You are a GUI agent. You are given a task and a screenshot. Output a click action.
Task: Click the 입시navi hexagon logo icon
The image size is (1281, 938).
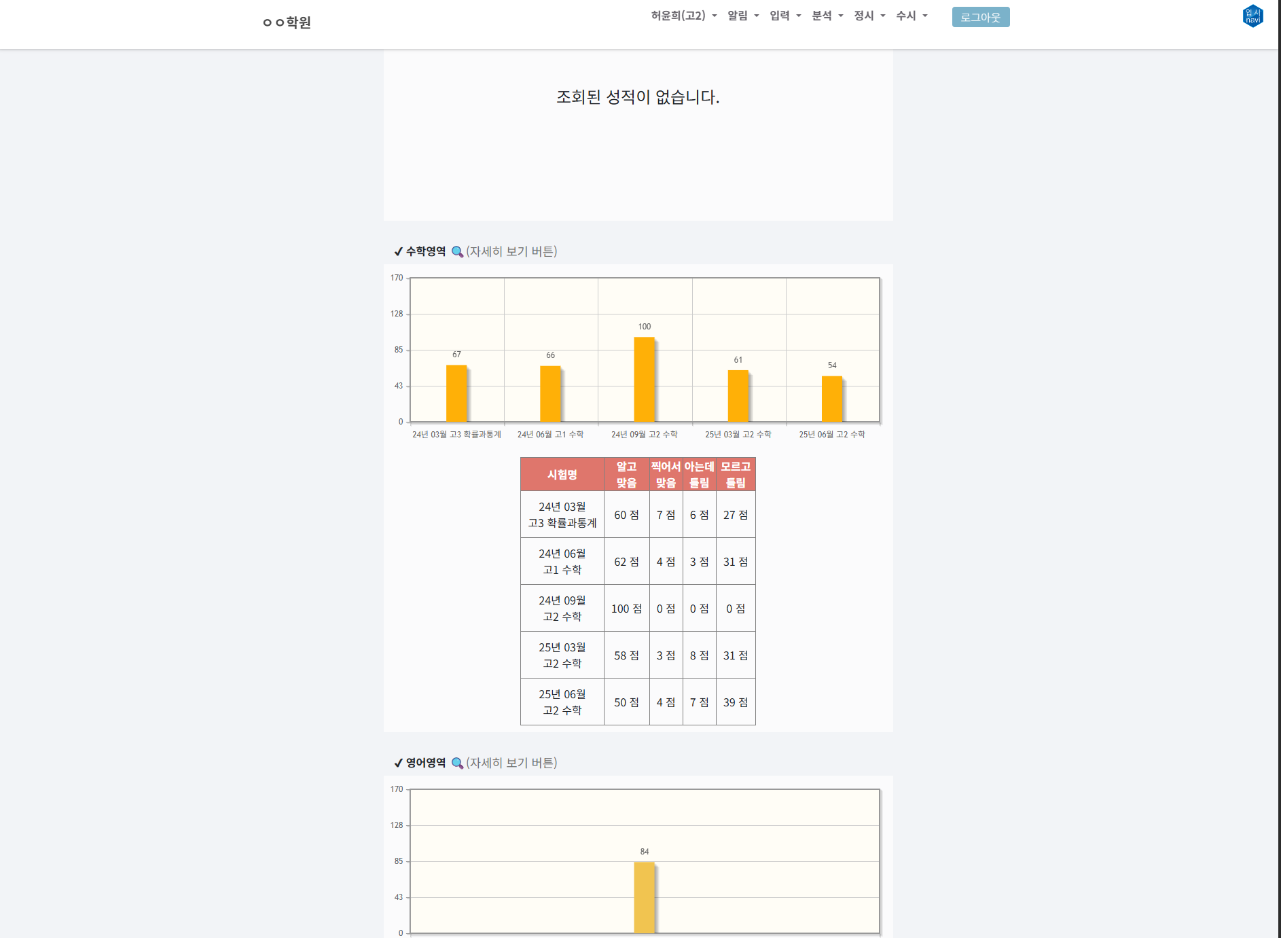1252,16
